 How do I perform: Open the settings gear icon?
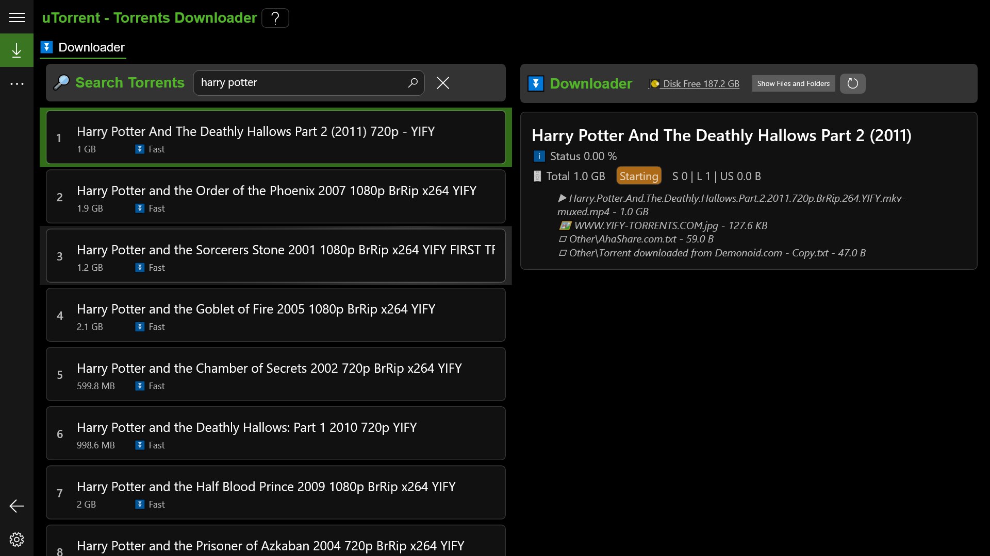(16, 539)
